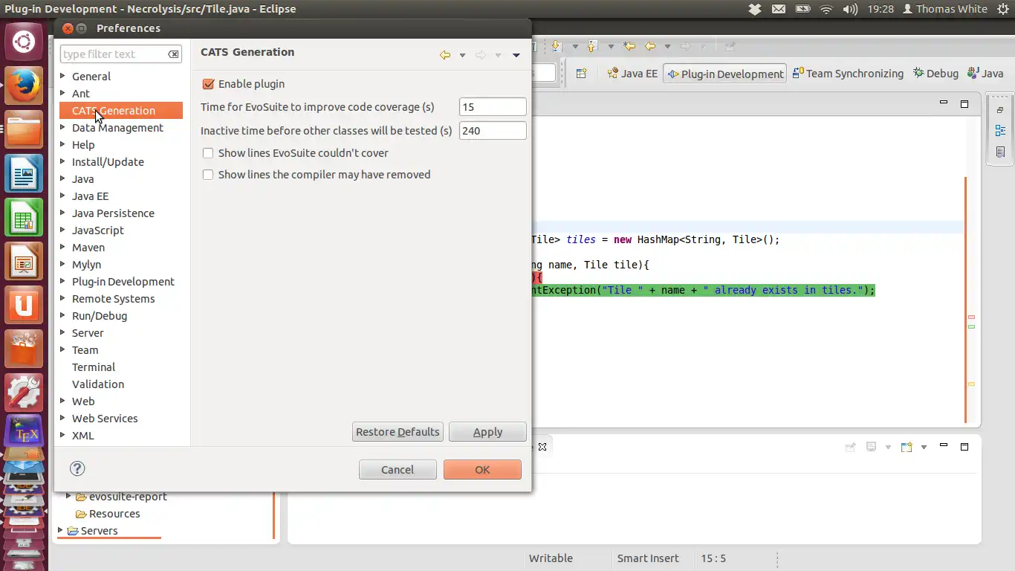Select the Plug-in Development perspective
1015x571 pixels.
725,74
